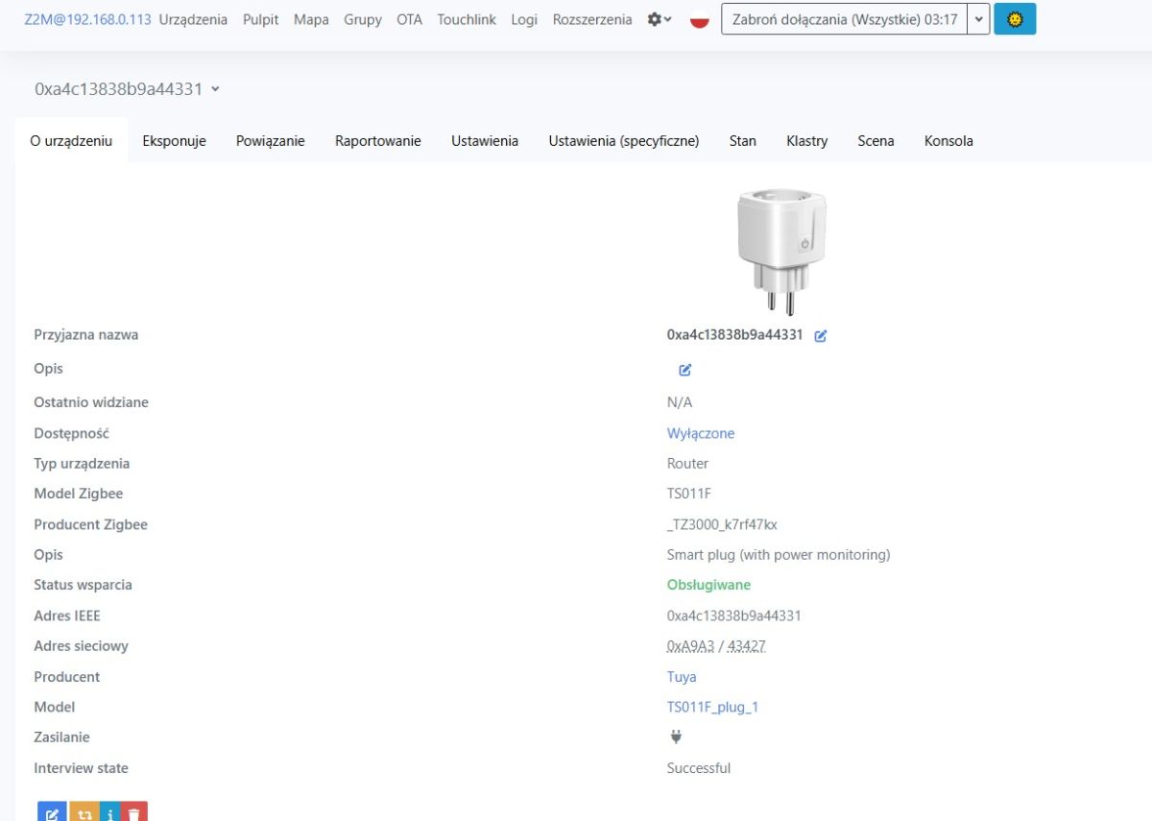This screenshot has height=821, width=1152.
Task: Switch to the Raportowanie tab
Action: 378,140
